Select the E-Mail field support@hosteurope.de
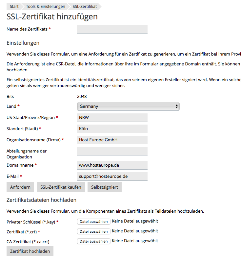 112,177
